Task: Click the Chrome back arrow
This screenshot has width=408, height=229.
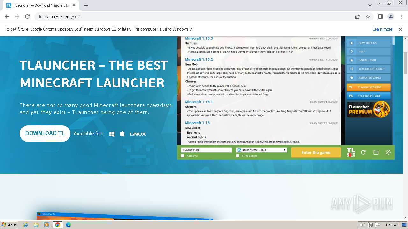Action: coord(7,17)
